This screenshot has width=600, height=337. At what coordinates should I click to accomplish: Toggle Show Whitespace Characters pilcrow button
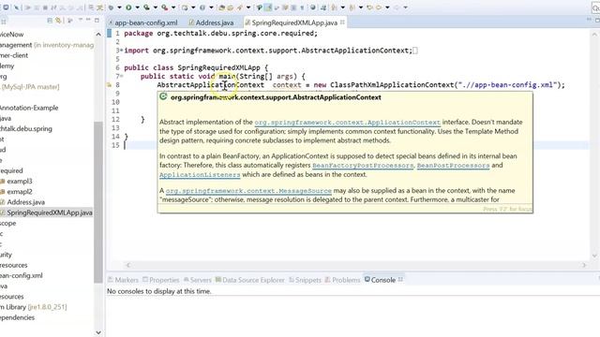[x=302, y=7]
